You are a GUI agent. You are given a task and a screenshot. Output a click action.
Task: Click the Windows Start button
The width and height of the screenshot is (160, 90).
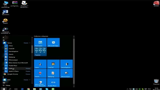4,89
